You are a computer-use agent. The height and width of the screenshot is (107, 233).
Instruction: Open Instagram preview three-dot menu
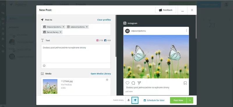tap(186, 31)
